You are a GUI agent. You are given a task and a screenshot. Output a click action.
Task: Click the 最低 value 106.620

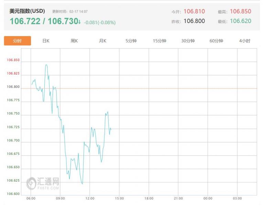point(240,21)
